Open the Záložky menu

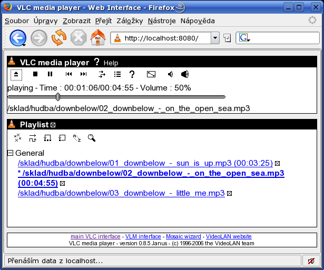[130, 21]
